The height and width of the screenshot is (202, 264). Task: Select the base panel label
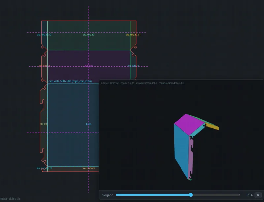coord(89,124)
